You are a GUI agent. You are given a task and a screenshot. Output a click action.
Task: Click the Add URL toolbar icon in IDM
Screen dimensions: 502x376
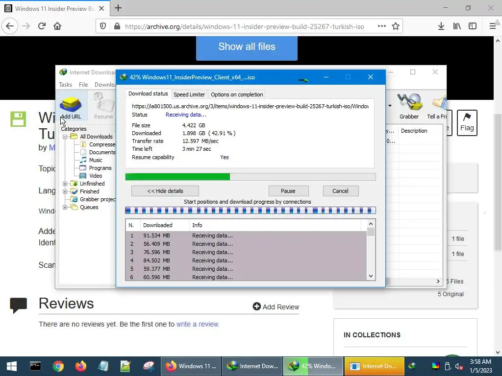click(71, 107)
